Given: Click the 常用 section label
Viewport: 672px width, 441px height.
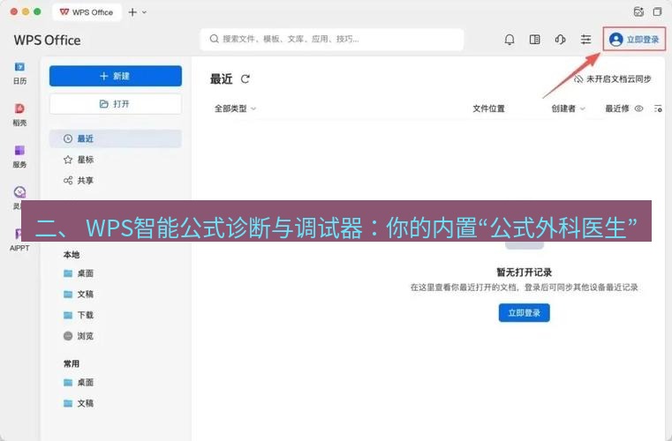Looking at the screenshot, I should [x=72, y=364].
